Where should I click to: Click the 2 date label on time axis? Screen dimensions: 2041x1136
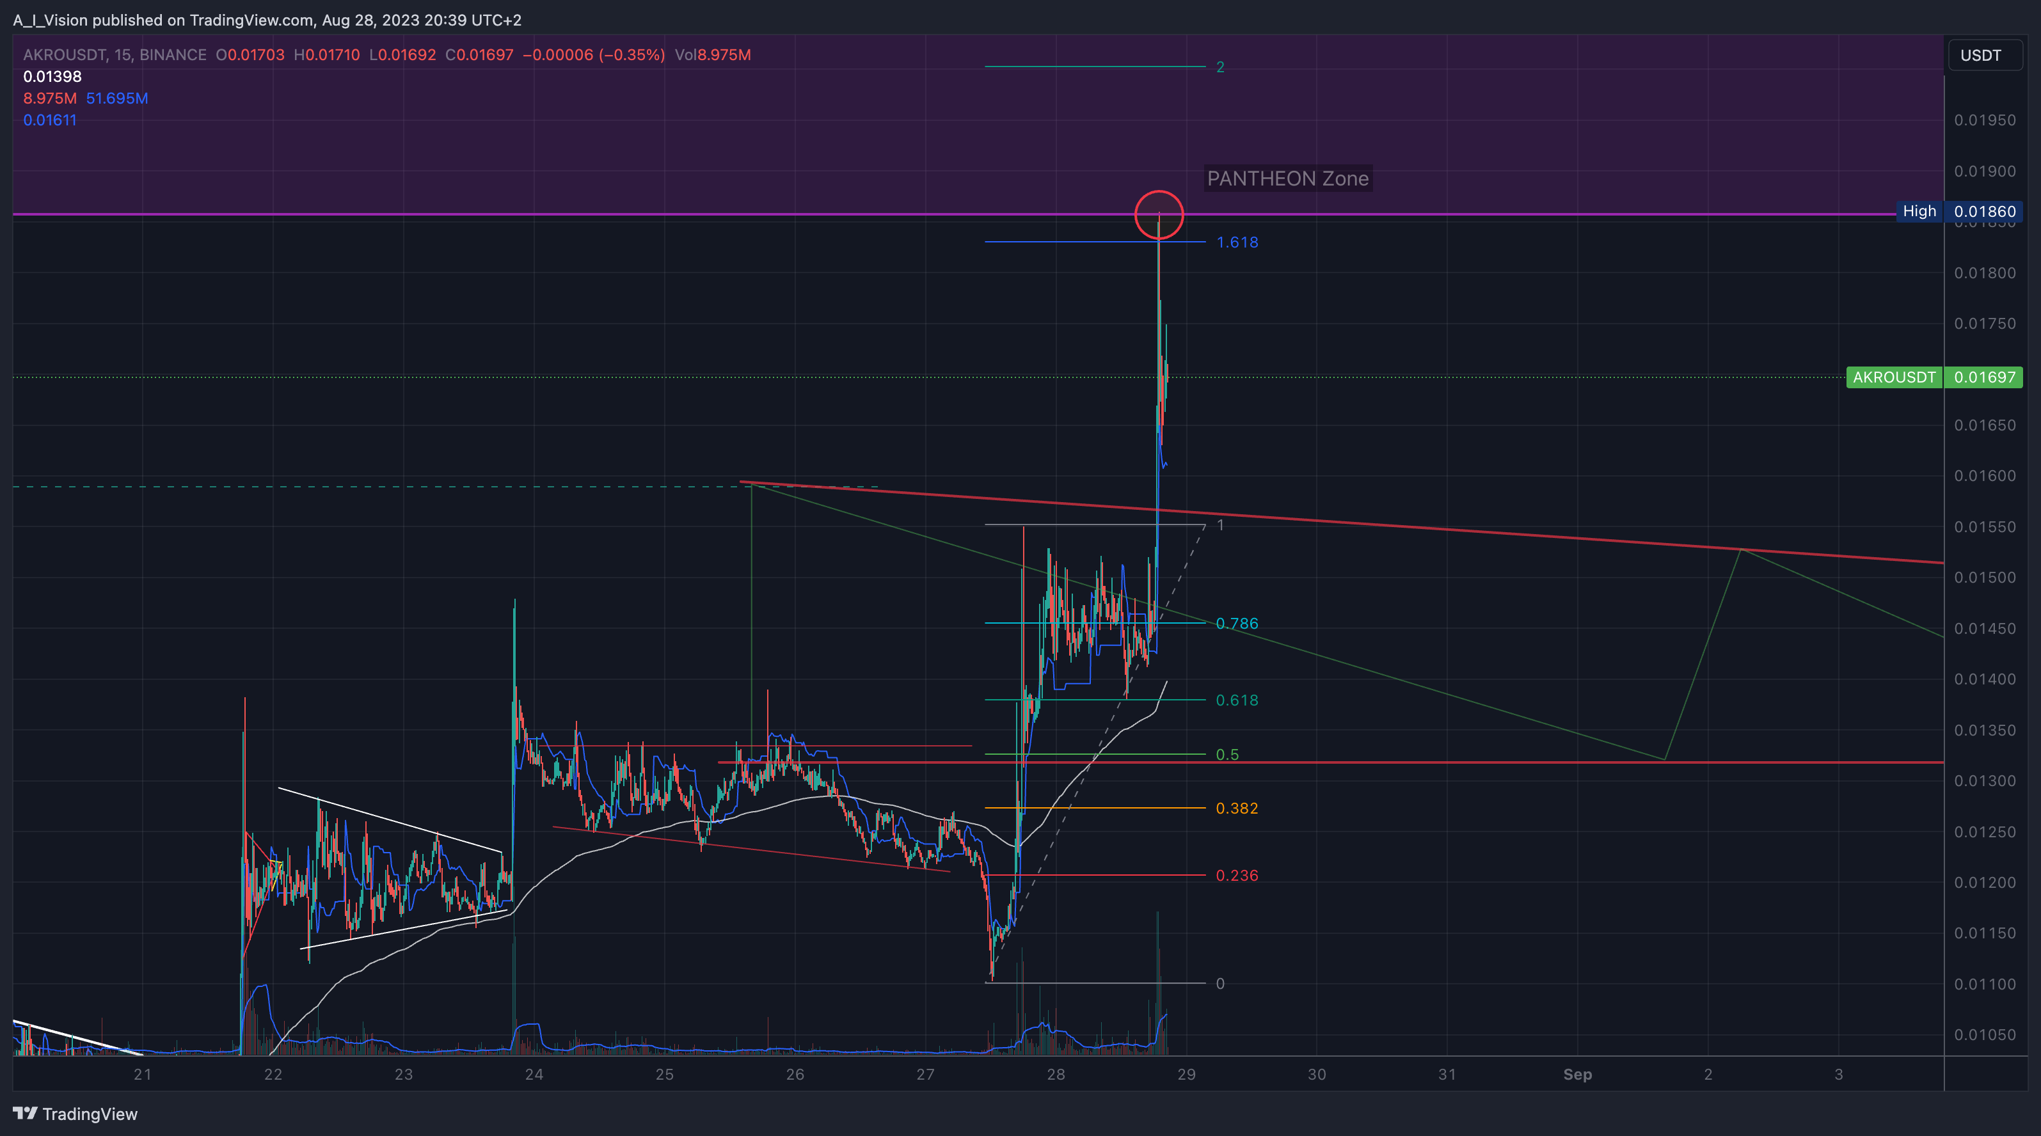coord(1708,1074)
